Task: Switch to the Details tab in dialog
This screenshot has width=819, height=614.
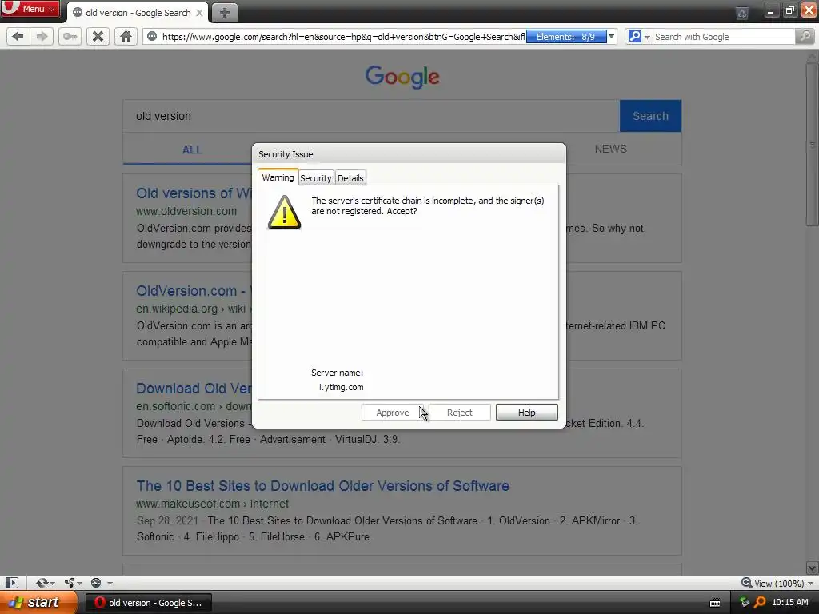Action: [x=350, y=178]
